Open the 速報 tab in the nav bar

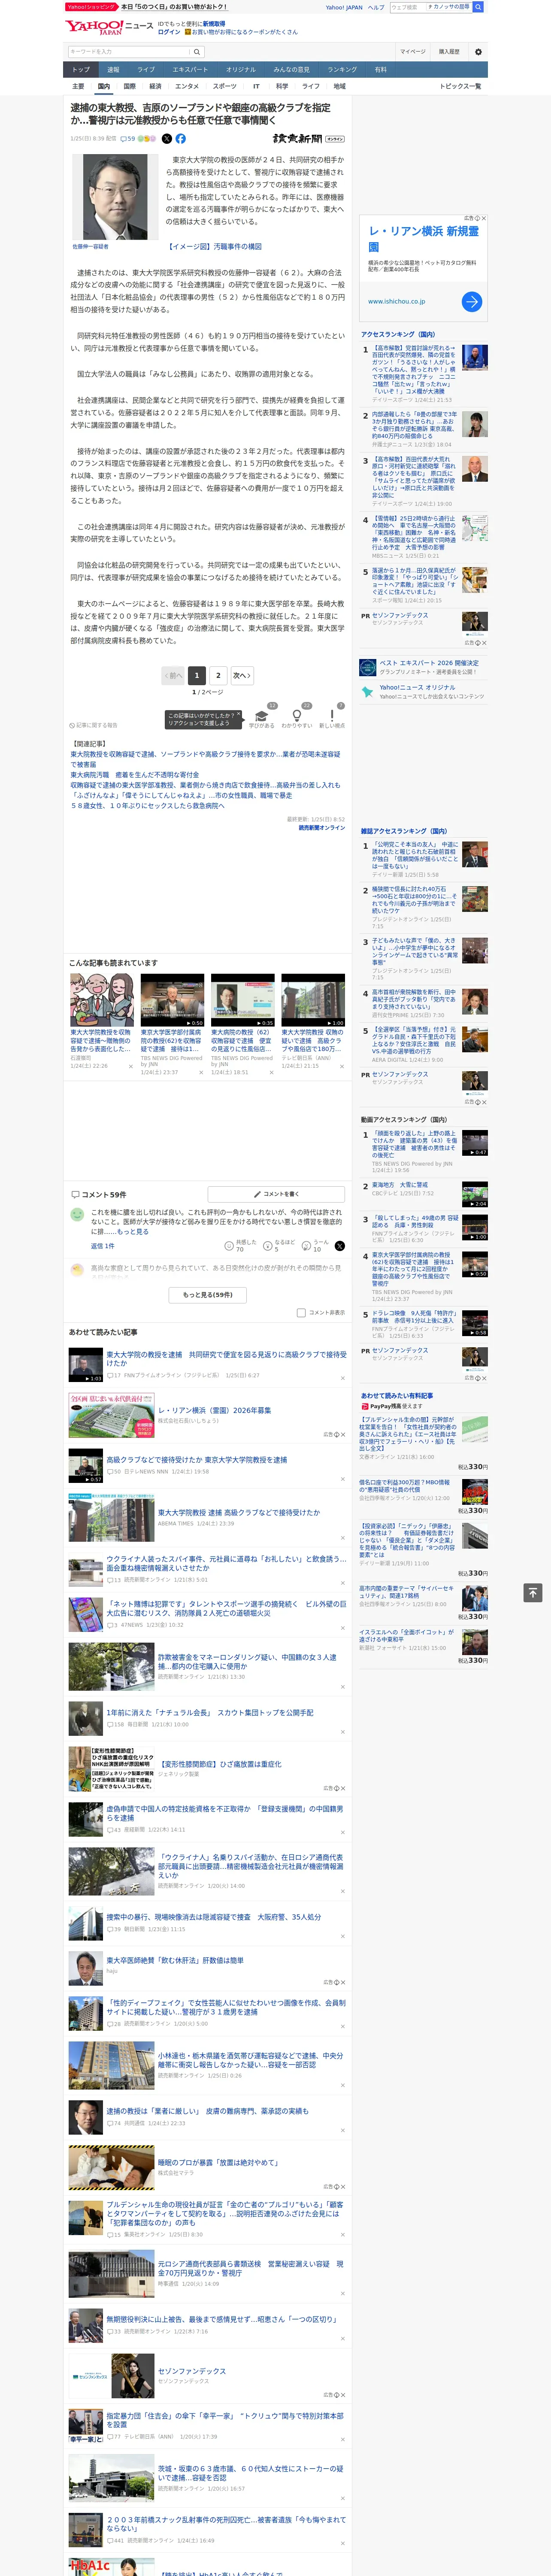[x=113, y=70]
